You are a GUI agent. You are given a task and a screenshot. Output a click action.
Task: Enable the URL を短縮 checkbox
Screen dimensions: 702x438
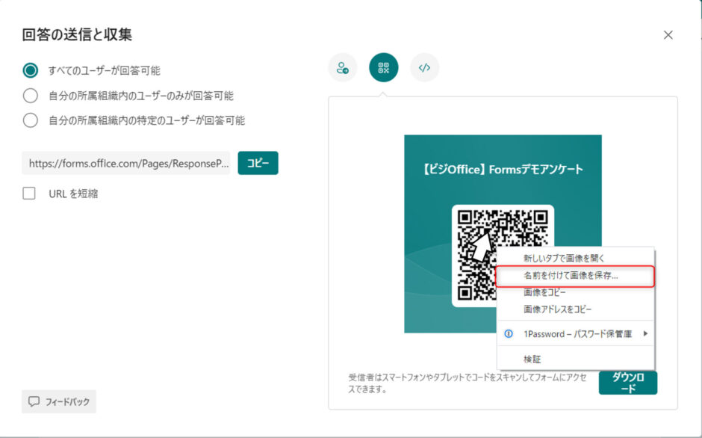28,193
